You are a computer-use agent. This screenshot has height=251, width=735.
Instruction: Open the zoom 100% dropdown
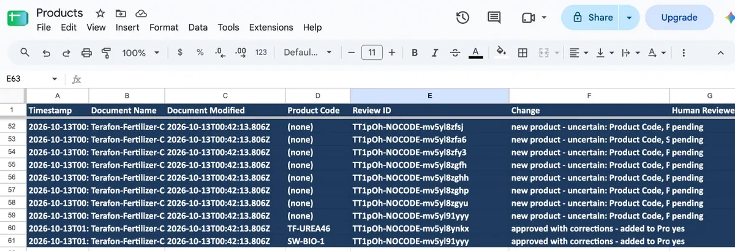coord(140,53)
